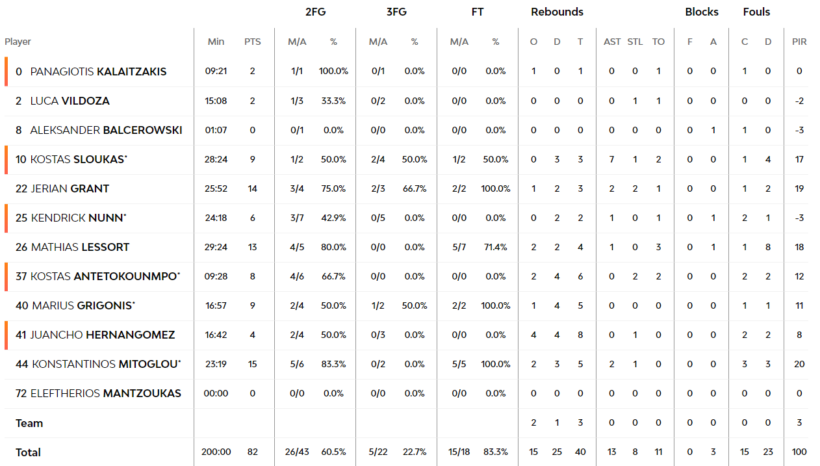This screenshot has width=820, height=466.
Task: Select the Total row label
Action: (28, 452)
